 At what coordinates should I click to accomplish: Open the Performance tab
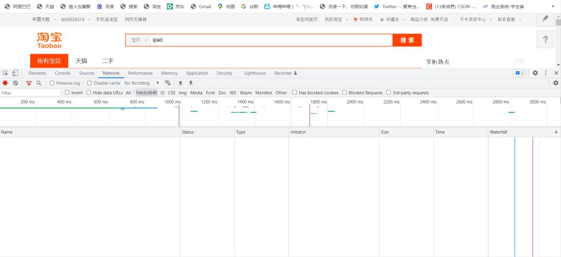click(x=140, y=73)
